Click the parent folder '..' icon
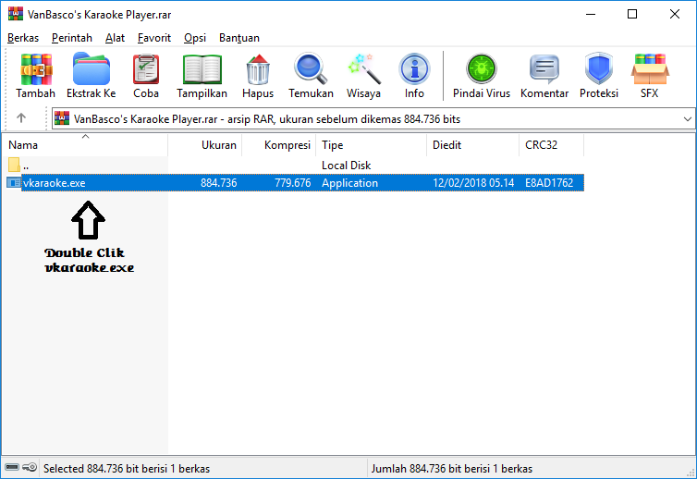The width and height of the screenshot is (697, 479). click(x=14, y=165)
